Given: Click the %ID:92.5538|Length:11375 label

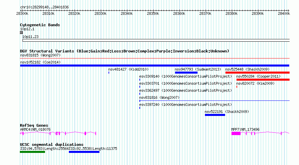Looking at the screenshot, I should pyautogui.click(x=93, y=149).
